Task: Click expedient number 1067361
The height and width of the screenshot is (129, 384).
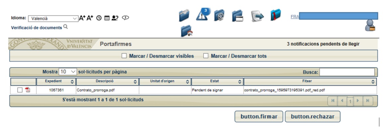Action: click(x=56, y=90)
